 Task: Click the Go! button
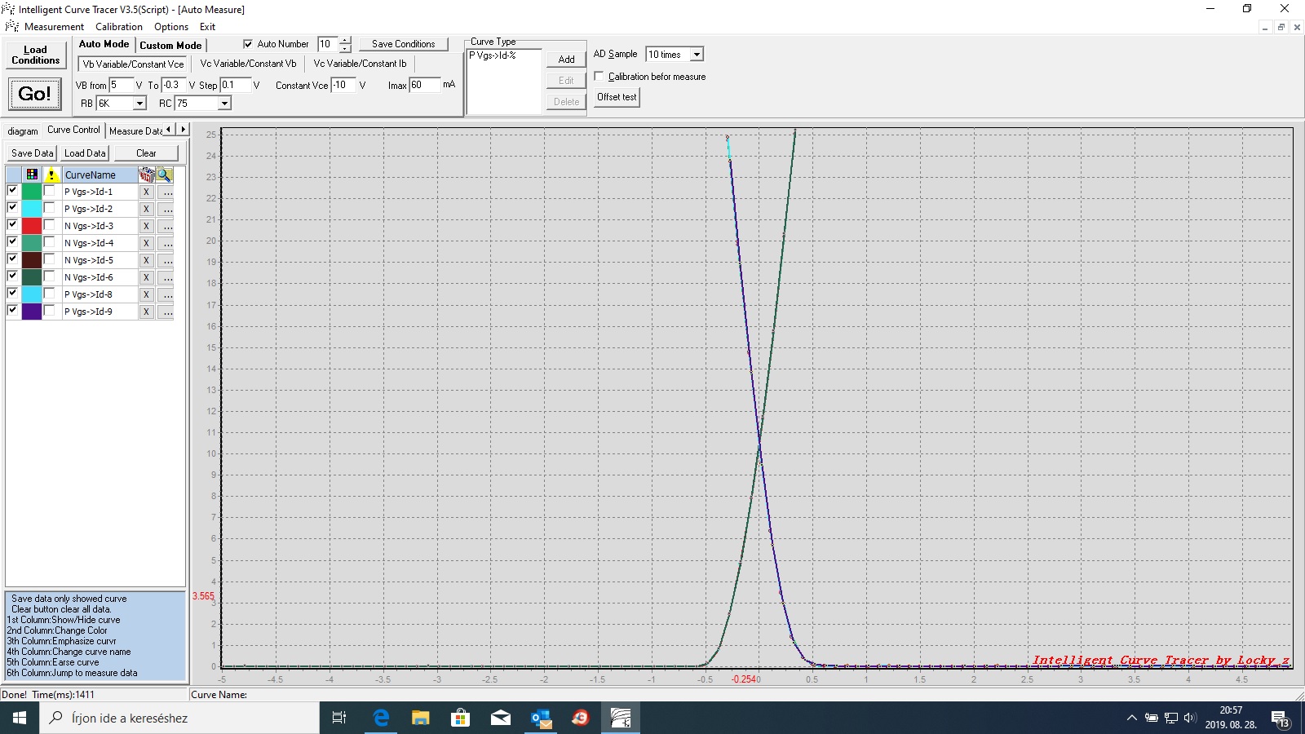tap(34, 94)
